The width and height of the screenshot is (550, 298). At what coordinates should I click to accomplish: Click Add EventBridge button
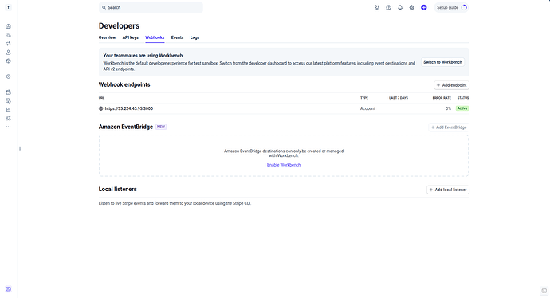coord(449,127)
